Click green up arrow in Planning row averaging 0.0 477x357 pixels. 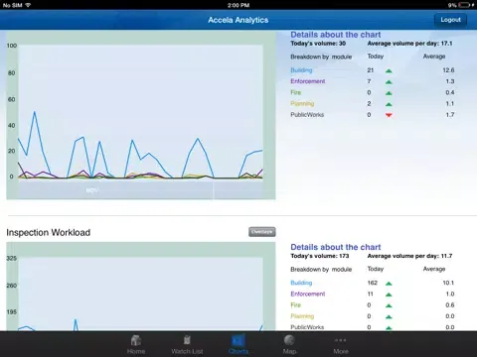pyautogui.click(x=389, y=317)
